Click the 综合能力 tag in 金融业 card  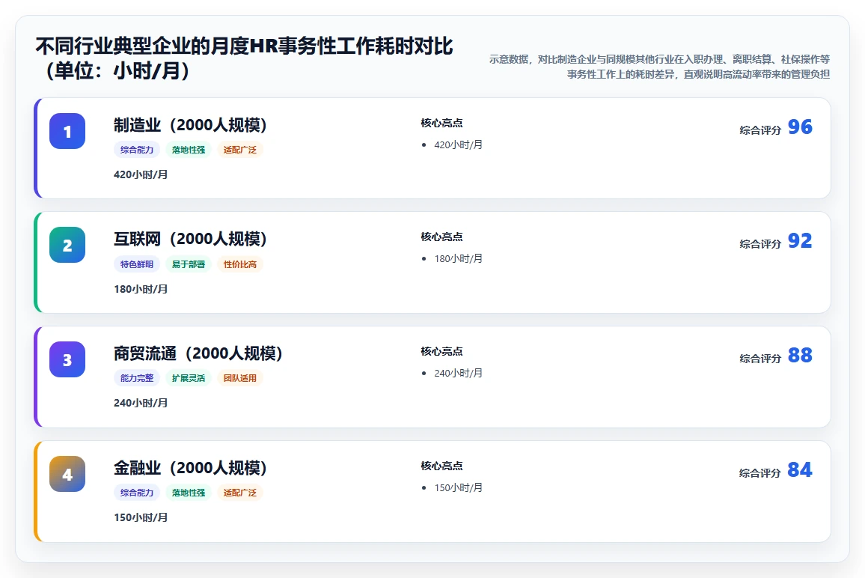[x=137, y=493]
